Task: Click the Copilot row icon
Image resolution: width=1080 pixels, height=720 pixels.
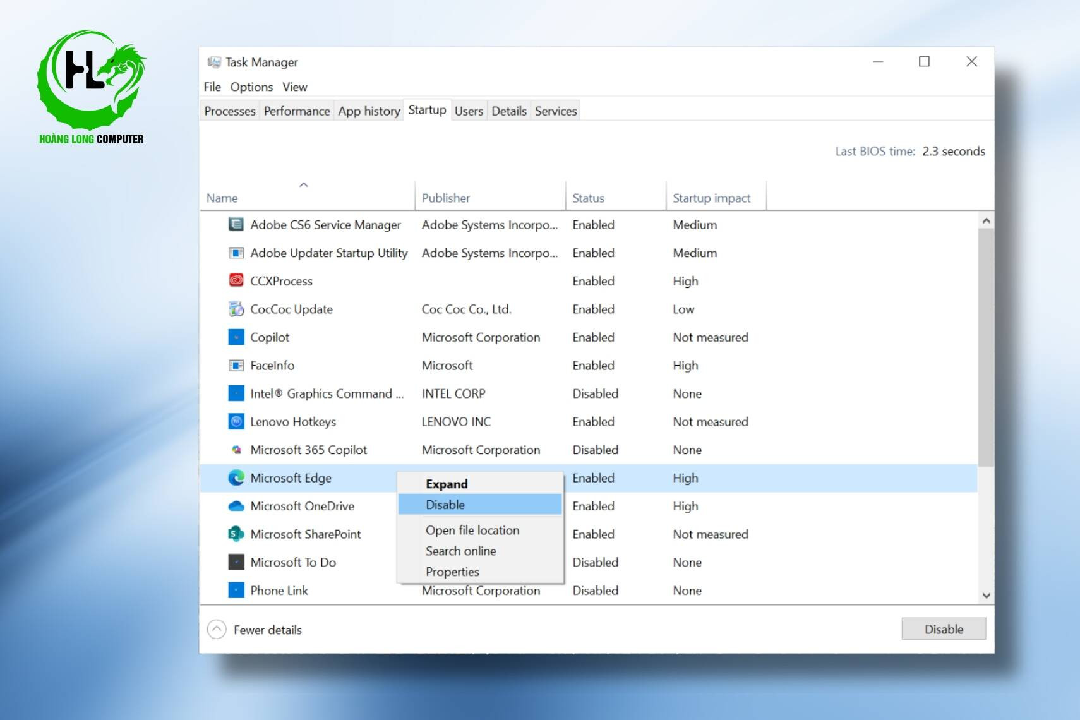Action: pos(236,337)
